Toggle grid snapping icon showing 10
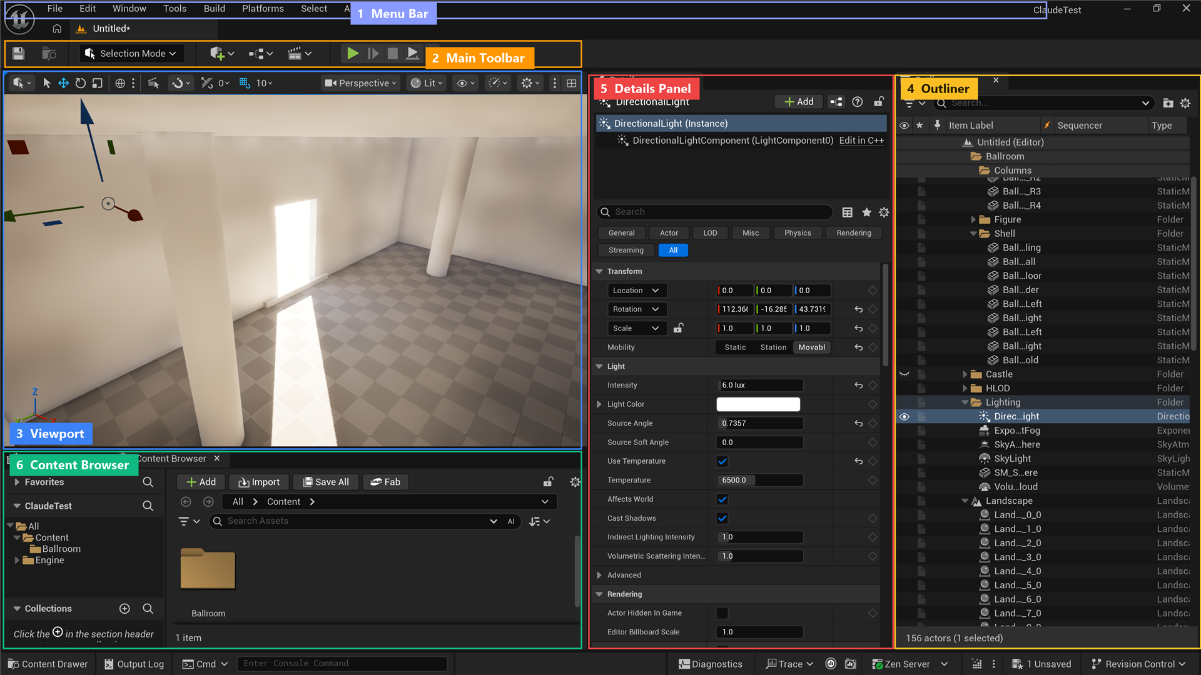 point(245,83)
